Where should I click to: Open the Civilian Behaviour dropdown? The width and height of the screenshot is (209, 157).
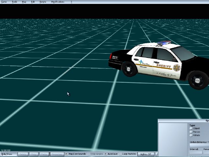(x=199, y=145)
